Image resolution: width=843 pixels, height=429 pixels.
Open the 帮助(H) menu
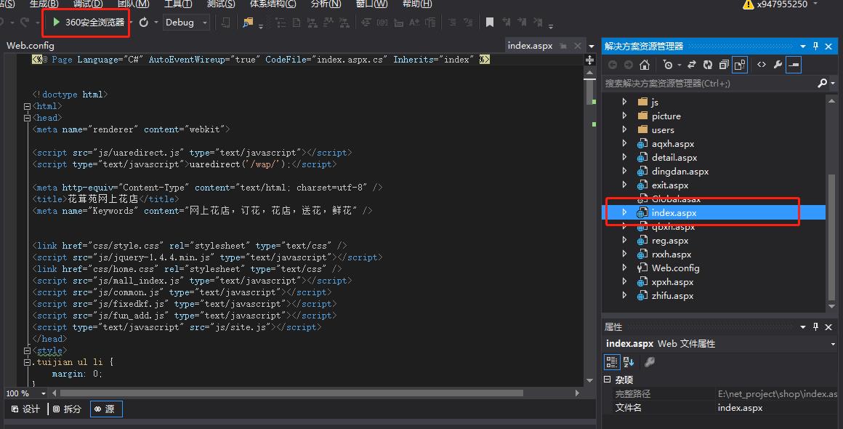(417, 4)
